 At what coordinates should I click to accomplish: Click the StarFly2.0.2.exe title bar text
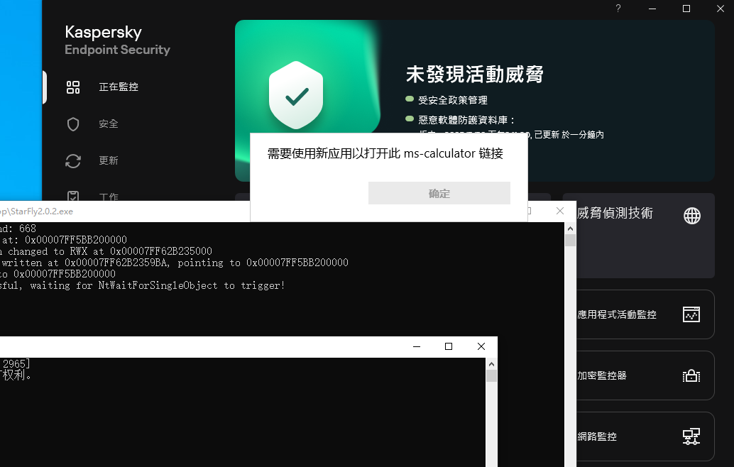click(x=36, y=211)
